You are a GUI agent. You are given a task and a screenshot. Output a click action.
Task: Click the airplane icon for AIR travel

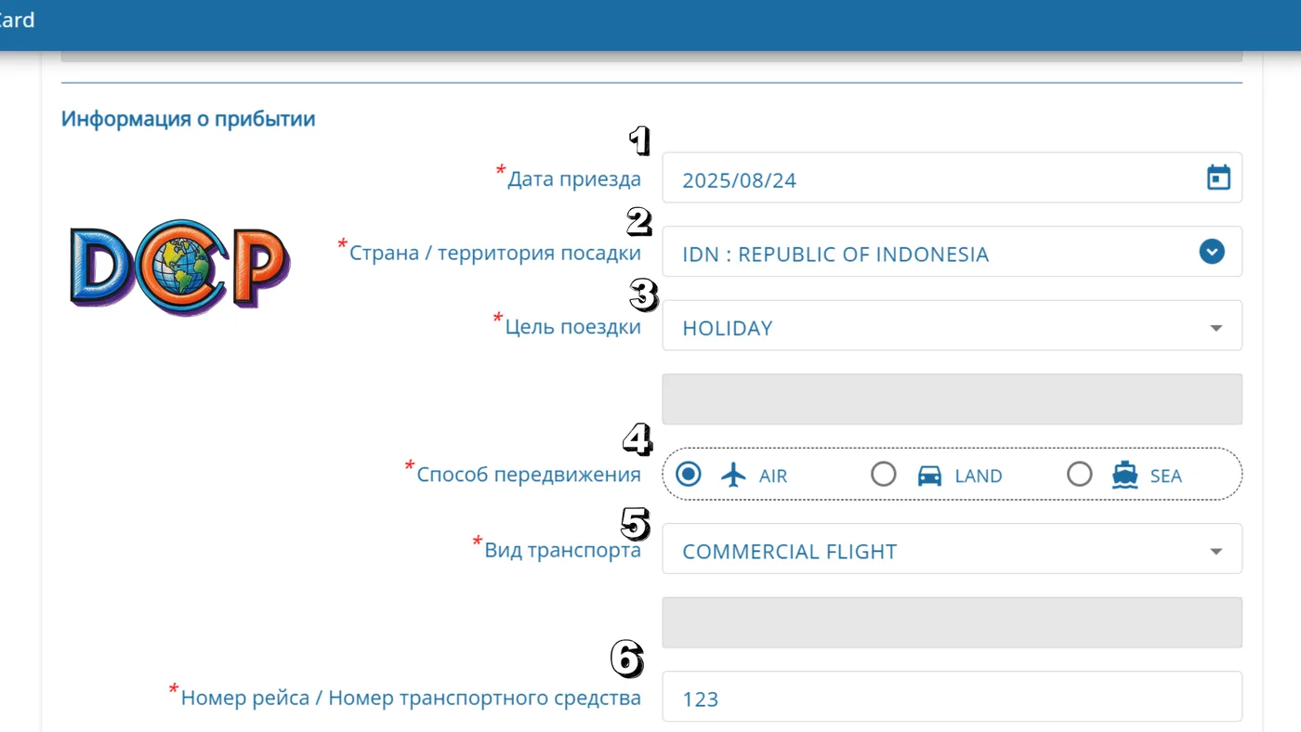[x=734, y=475]
